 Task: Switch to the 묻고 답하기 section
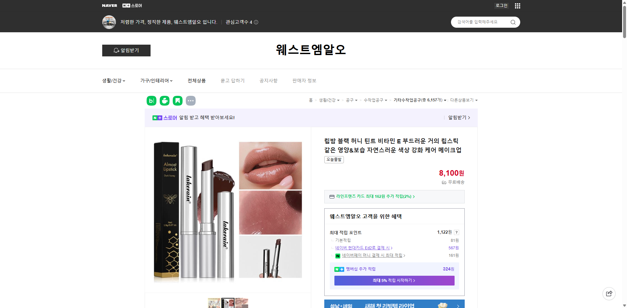pos(233,81)
